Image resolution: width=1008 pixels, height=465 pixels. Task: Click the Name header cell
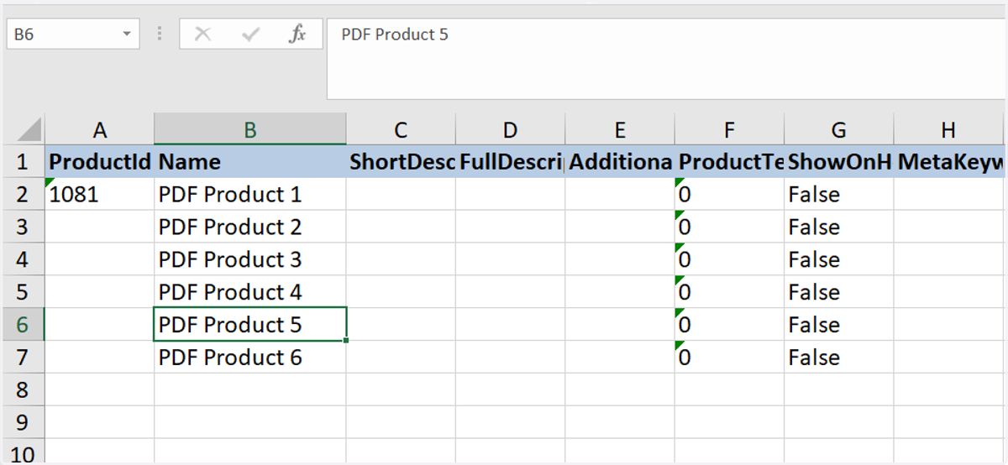tap(250, 161)
